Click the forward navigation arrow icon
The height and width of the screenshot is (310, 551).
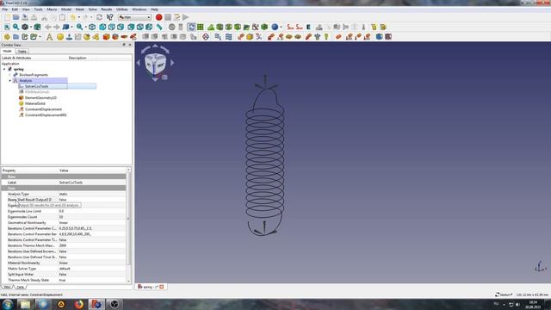pos(57,27)
